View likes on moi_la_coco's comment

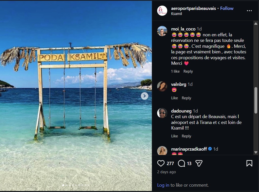pos(175,71)
